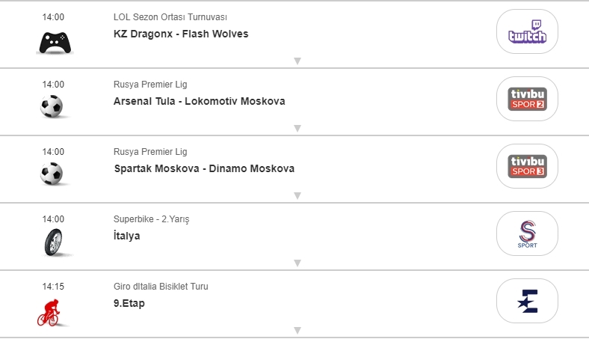589x339 pixels.
Task: Open the Eurosport channel logo
Action: pos(527,302)
